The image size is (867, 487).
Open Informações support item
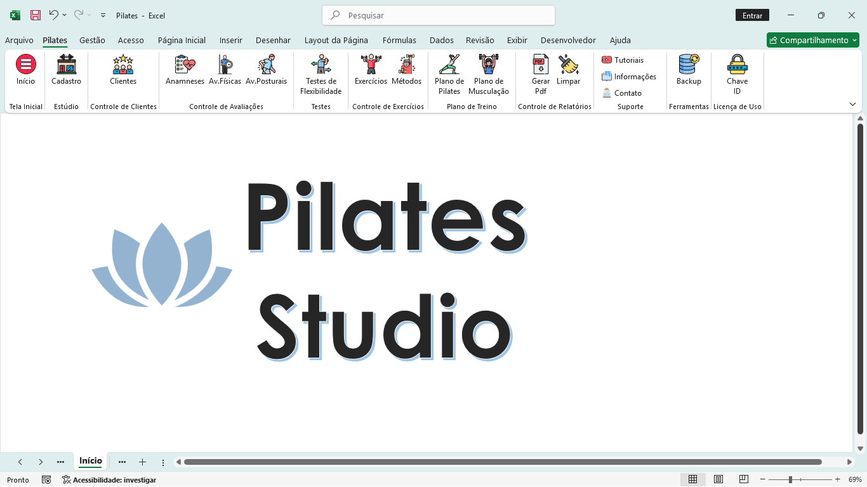[x=629, y=76]
